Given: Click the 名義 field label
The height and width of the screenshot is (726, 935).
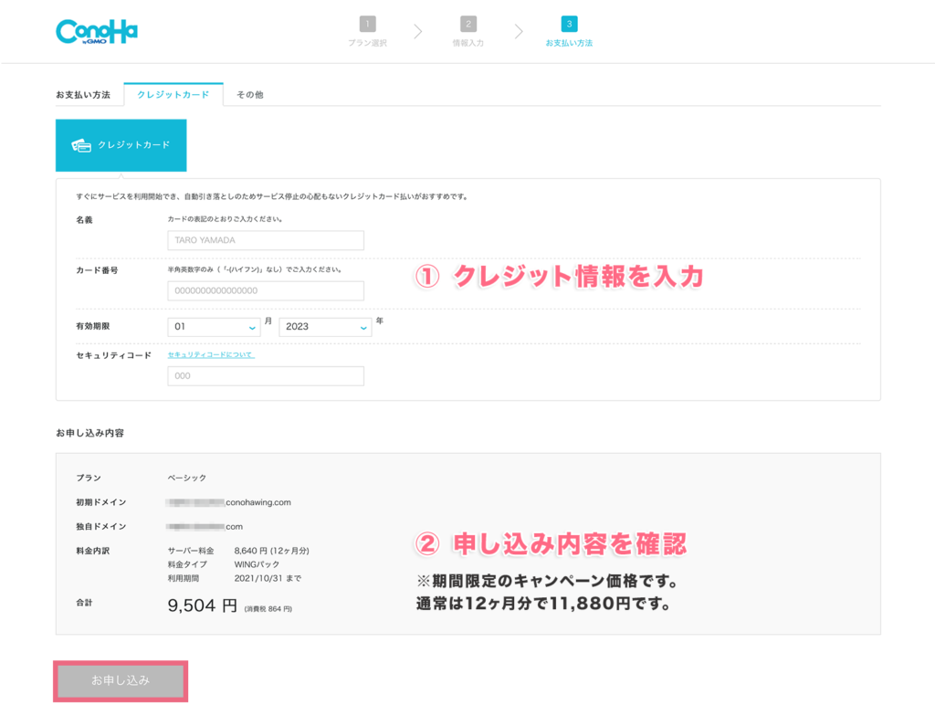Looking at the screenshot, I should [84, 220].
